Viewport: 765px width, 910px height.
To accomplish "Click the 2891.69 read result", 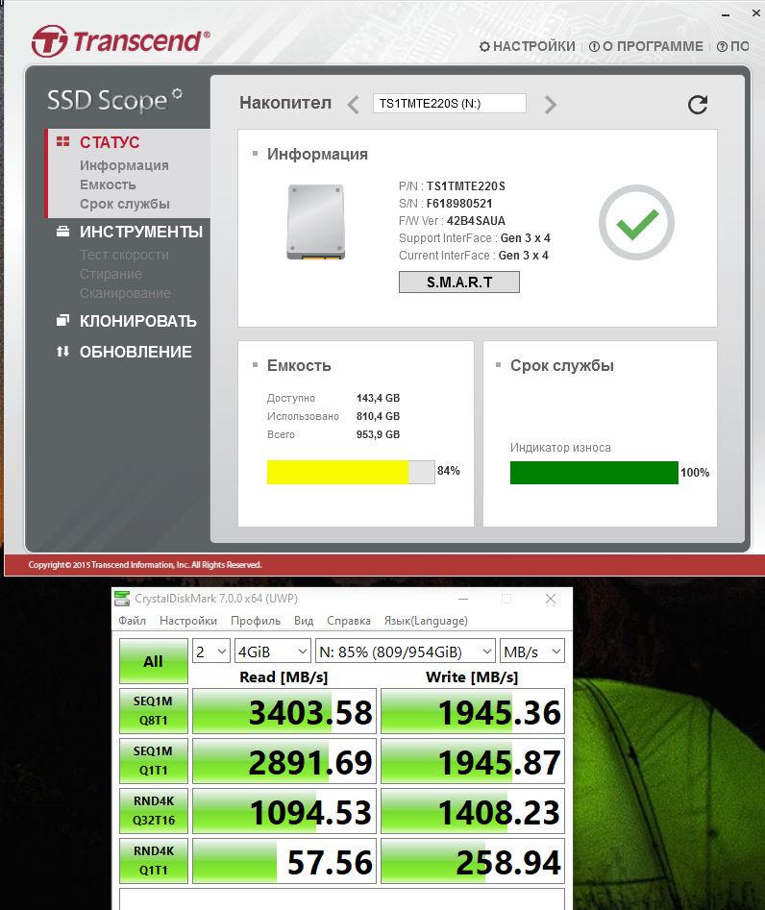I will point(284,761).
